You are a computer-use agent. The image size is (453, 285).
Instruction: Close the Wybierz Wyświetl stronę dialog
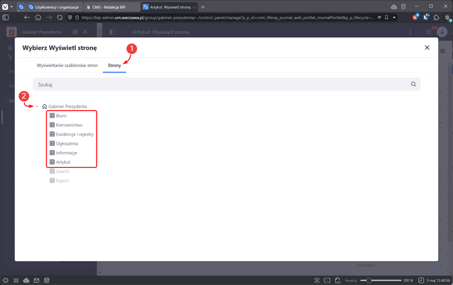(427, 48)
